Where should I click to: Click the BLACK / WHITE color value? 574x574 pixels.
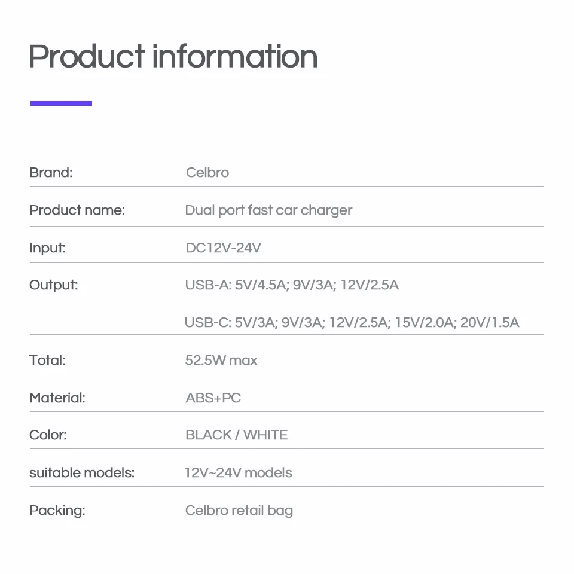pos(236,435)
